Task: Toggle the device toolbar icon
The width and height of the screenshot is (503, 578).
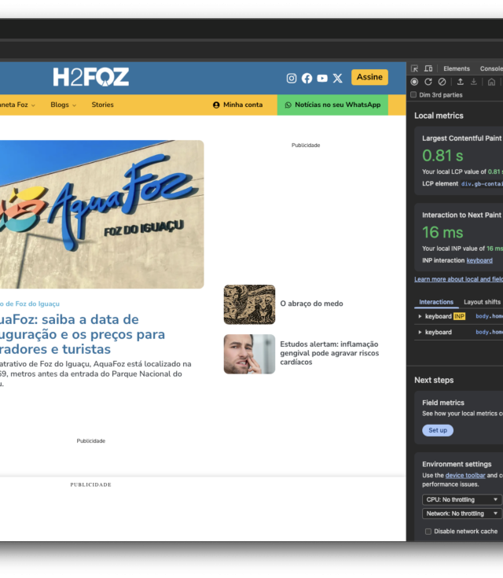Action: tap(428, 69)
